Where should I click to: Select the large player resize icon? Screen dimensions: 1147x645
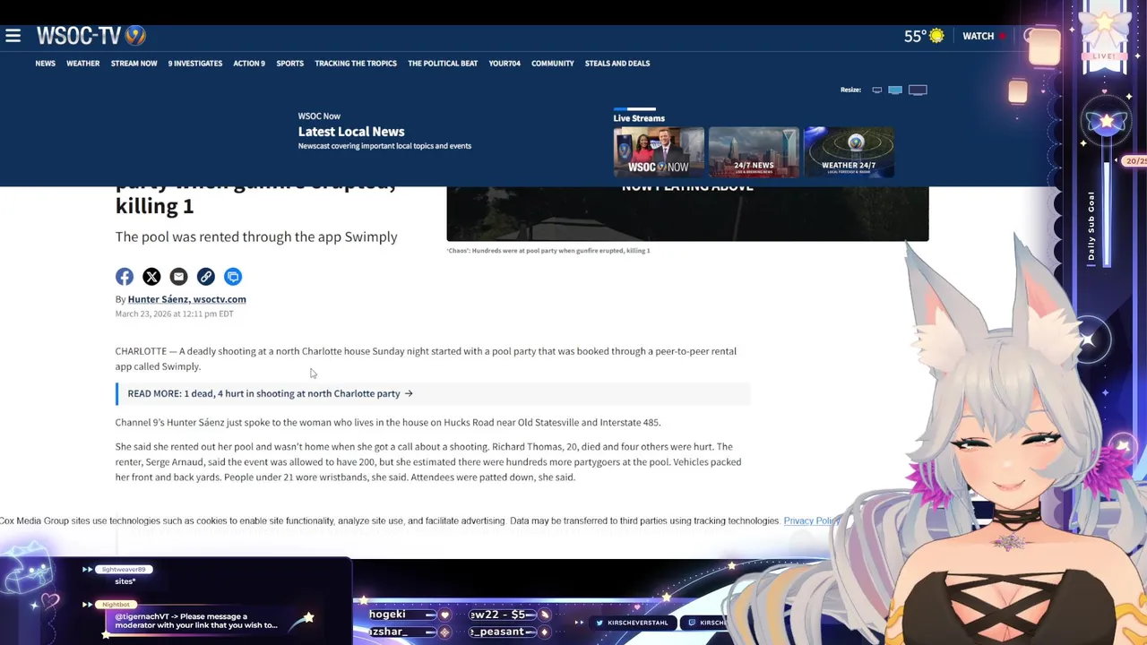(x=918, y=90)
